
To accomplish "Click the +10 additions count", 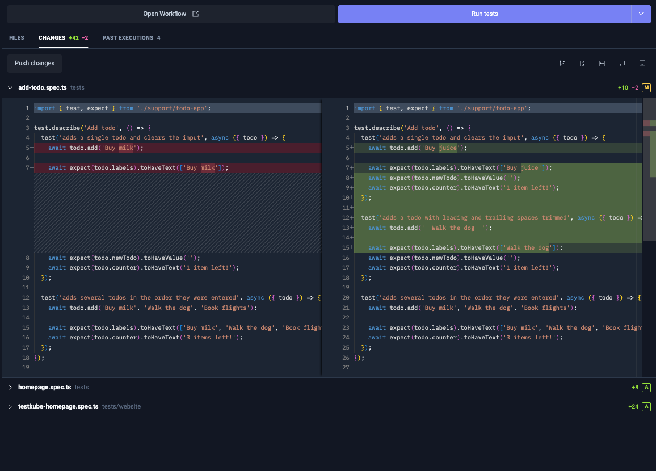I will pyautogui.click(x=623, y=88).
